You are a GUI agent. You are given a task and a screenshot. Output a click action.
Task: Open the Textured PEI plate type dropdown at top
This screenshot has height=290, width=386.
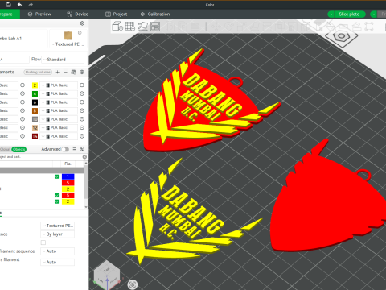(x=68, y=44)
